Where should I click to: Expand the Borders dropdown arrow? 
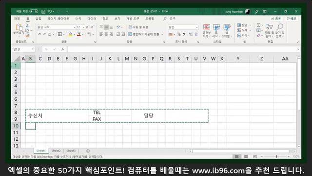64,34
